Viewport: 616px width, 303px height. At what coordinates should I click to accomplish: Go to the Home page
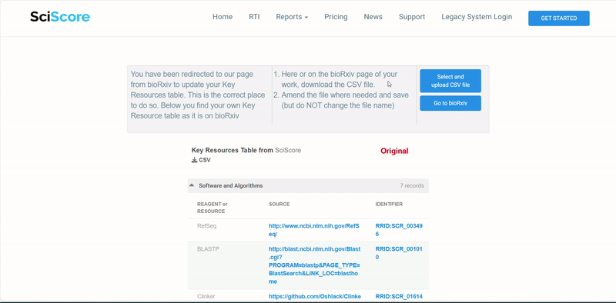[223, 17]
